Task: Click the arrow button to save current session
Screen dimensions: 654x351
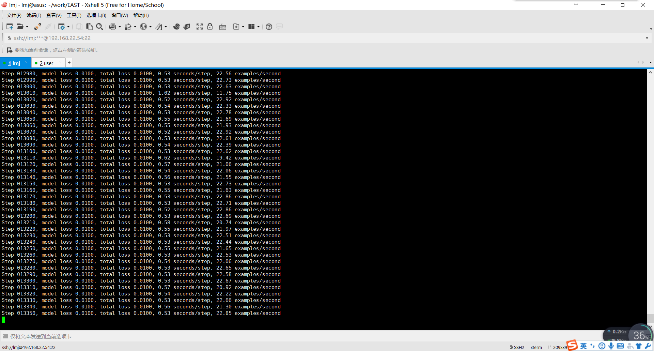Action: [10, 50]
